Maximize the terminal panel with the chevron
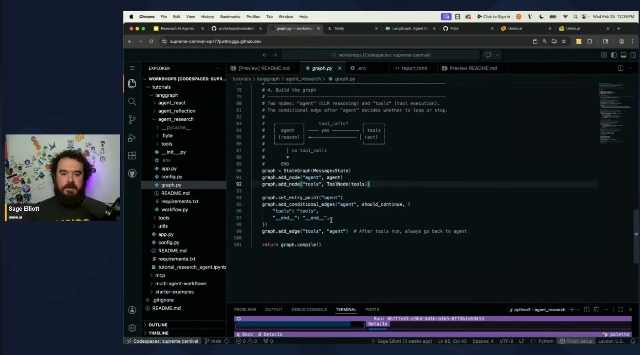Viewport: 640px width, 355px height. pyautogui.click(x=620, y=309)
